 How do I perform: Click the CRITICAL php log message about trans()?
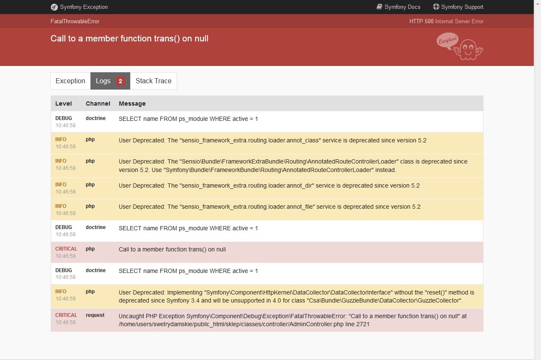pos(172,249)
